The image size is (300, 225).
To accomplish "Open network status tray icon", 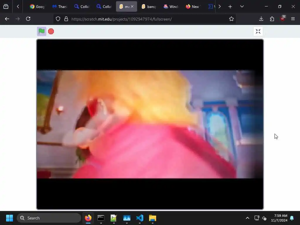I will (x=257, y=218).
